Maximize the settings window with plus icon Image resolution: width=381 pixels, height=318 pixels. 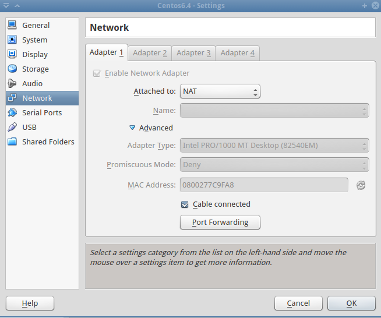coord(365,6)
